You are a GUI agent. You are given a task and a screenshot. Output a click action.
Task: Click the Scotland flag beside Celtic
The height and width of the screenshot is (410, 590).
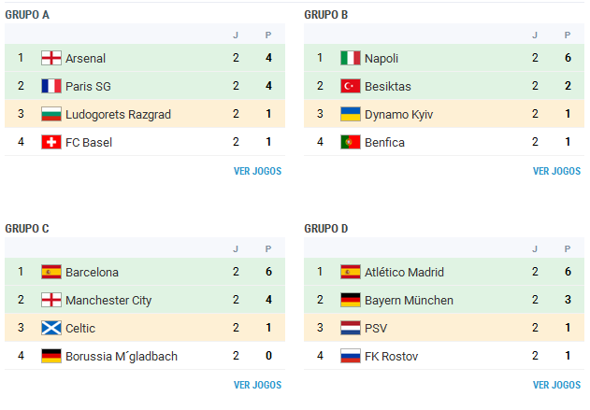coord(51,328)
